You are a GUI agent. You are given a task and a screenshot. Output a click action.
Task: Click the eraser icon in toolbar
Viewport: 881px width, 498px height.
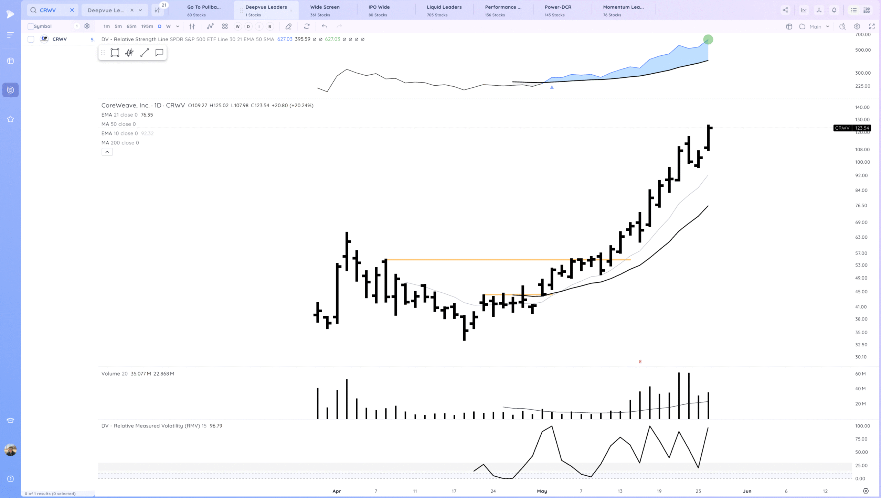click(x=288, y=26)
